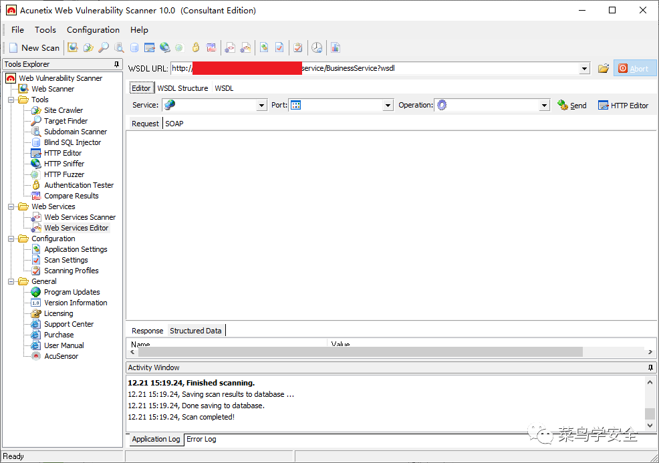Start a New Scan

(x=35, y=48)
